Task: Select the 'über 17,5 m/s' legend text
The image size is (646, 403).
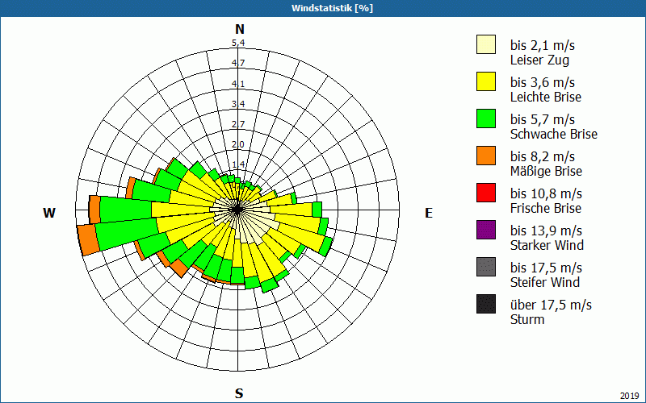Action: tap(551, 305)
